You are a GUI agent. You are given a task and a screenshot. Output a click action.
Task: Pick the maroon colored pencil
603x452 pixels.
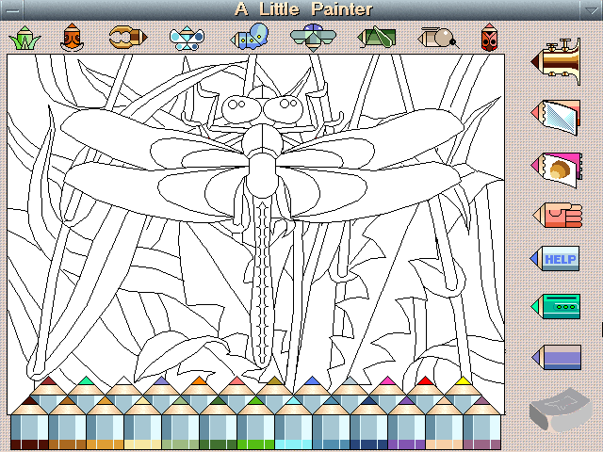48,386
